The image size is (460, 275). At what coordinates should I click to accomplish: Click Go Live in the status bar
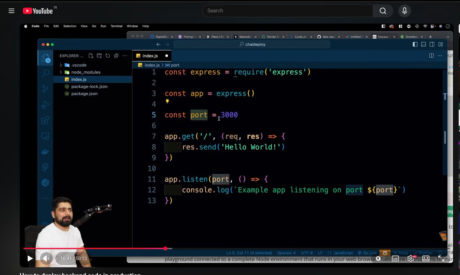(367, 253)
